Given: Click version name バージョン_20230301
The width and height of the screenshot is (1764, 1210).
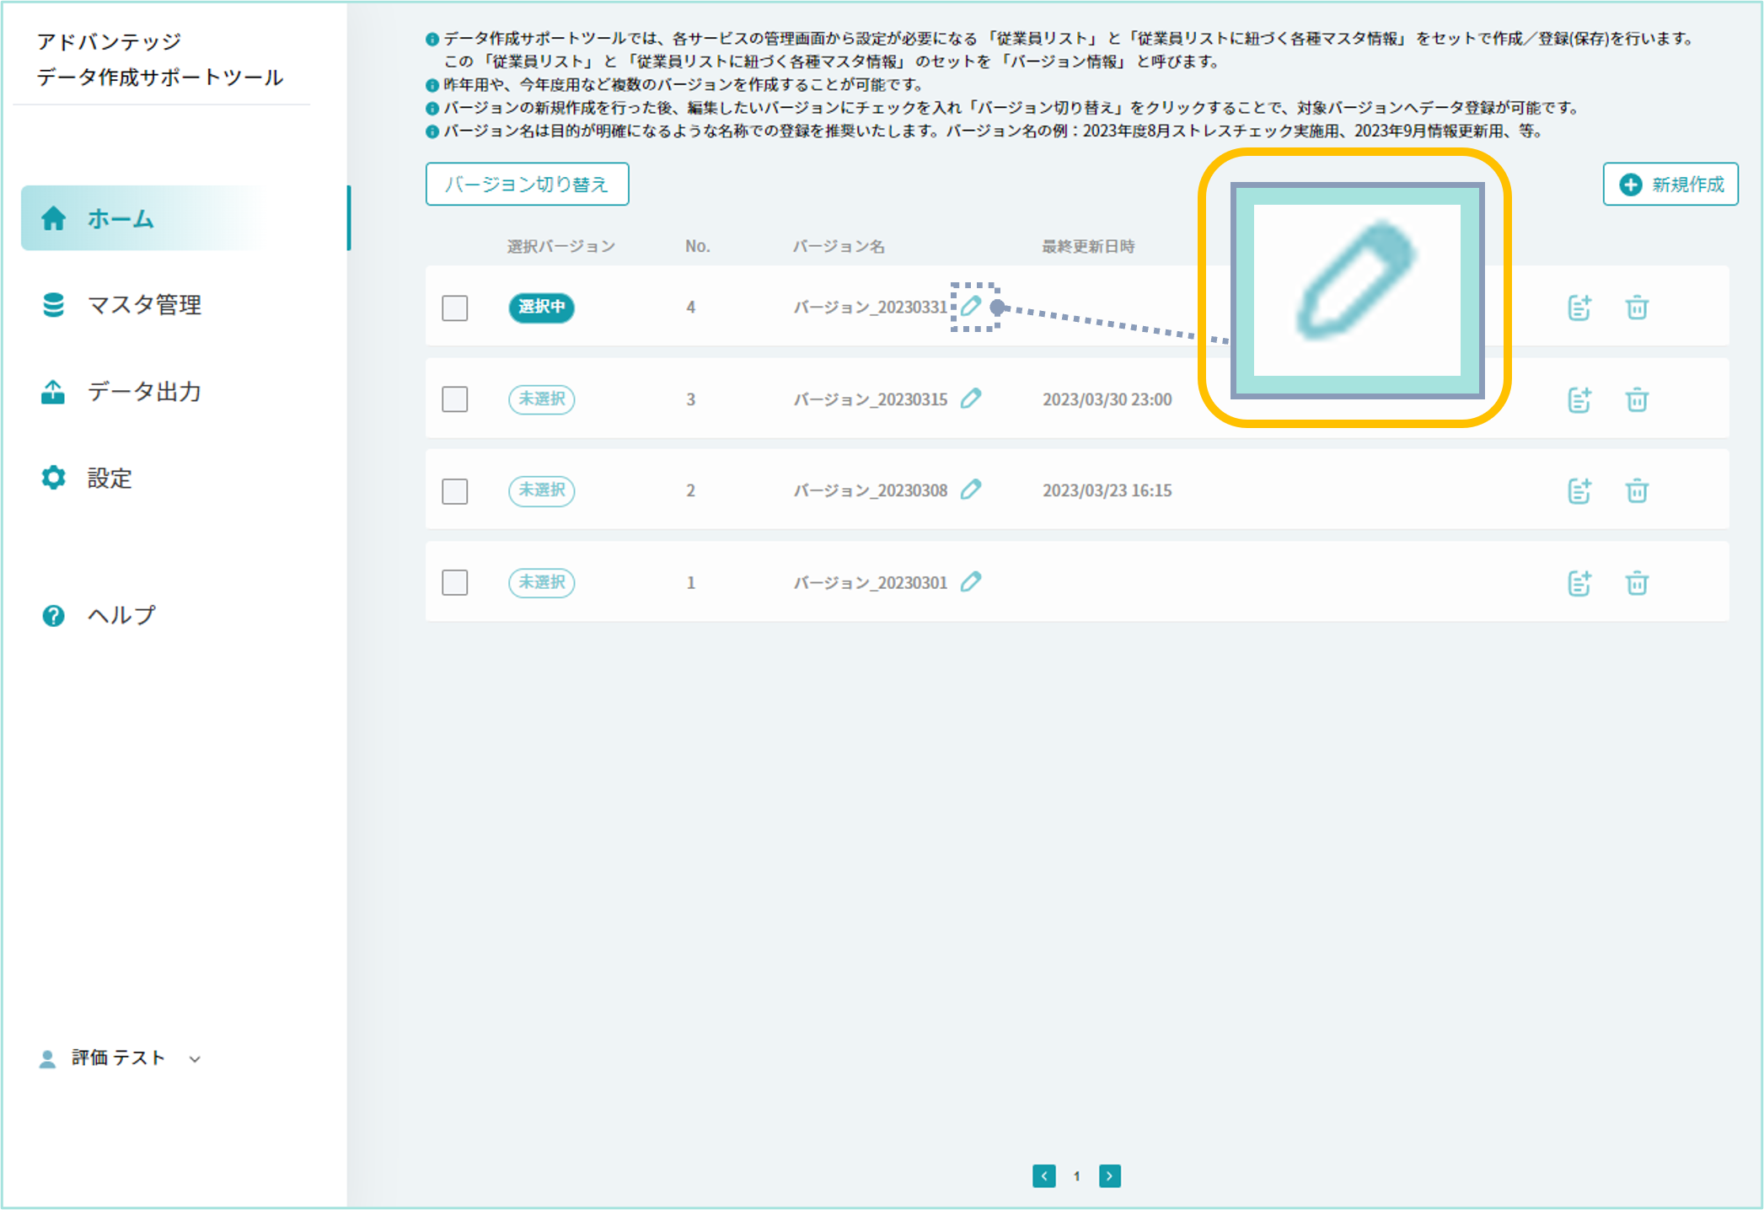Looking at the screenshot, I should [x=871, y=583].
